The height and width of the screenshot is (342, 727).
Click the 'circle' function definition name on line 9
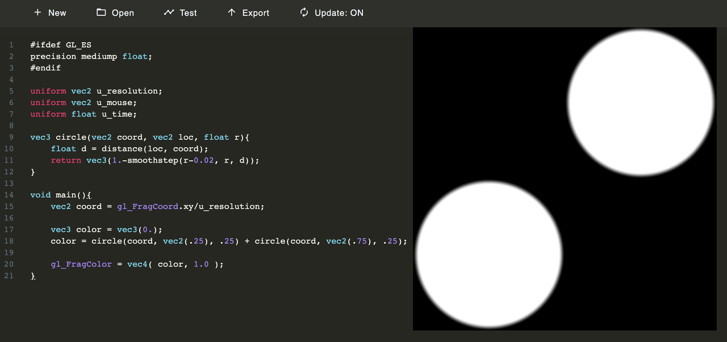coord(71,137)
